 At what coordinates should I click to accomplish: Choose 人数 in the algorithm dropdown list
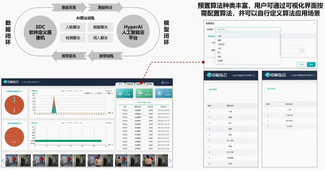(248, 36)
